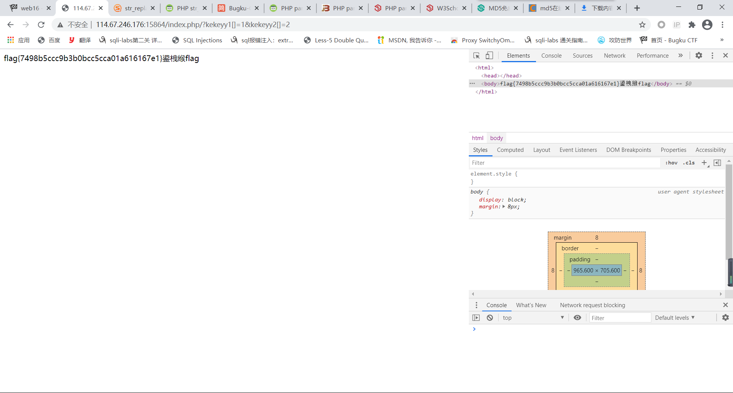This screenshot has width=733, height=393.
Task: Select the inspect element picker icon
Action: 476,56
